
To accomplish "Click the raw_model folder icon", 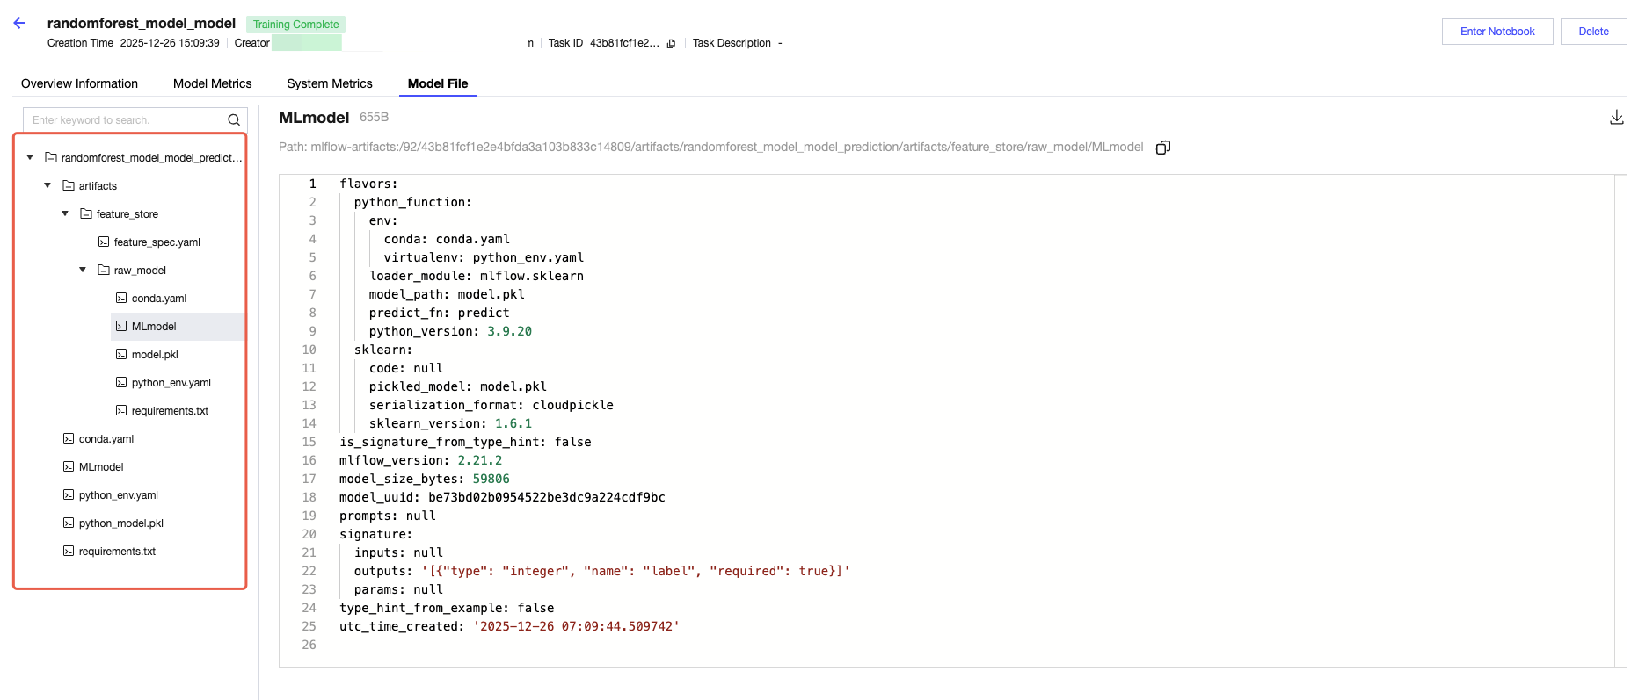I will (x=104, y=271).
